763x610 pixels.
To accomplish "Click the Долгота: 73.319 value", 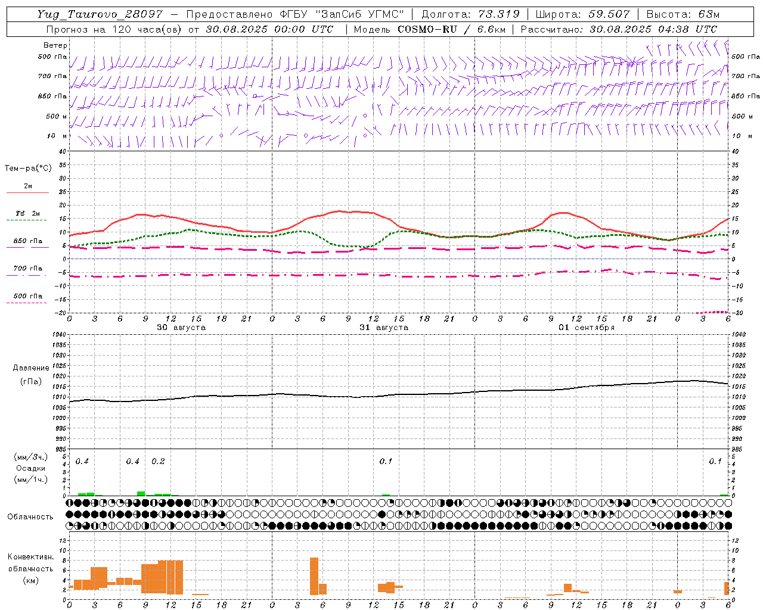I will tap(471, 14).
